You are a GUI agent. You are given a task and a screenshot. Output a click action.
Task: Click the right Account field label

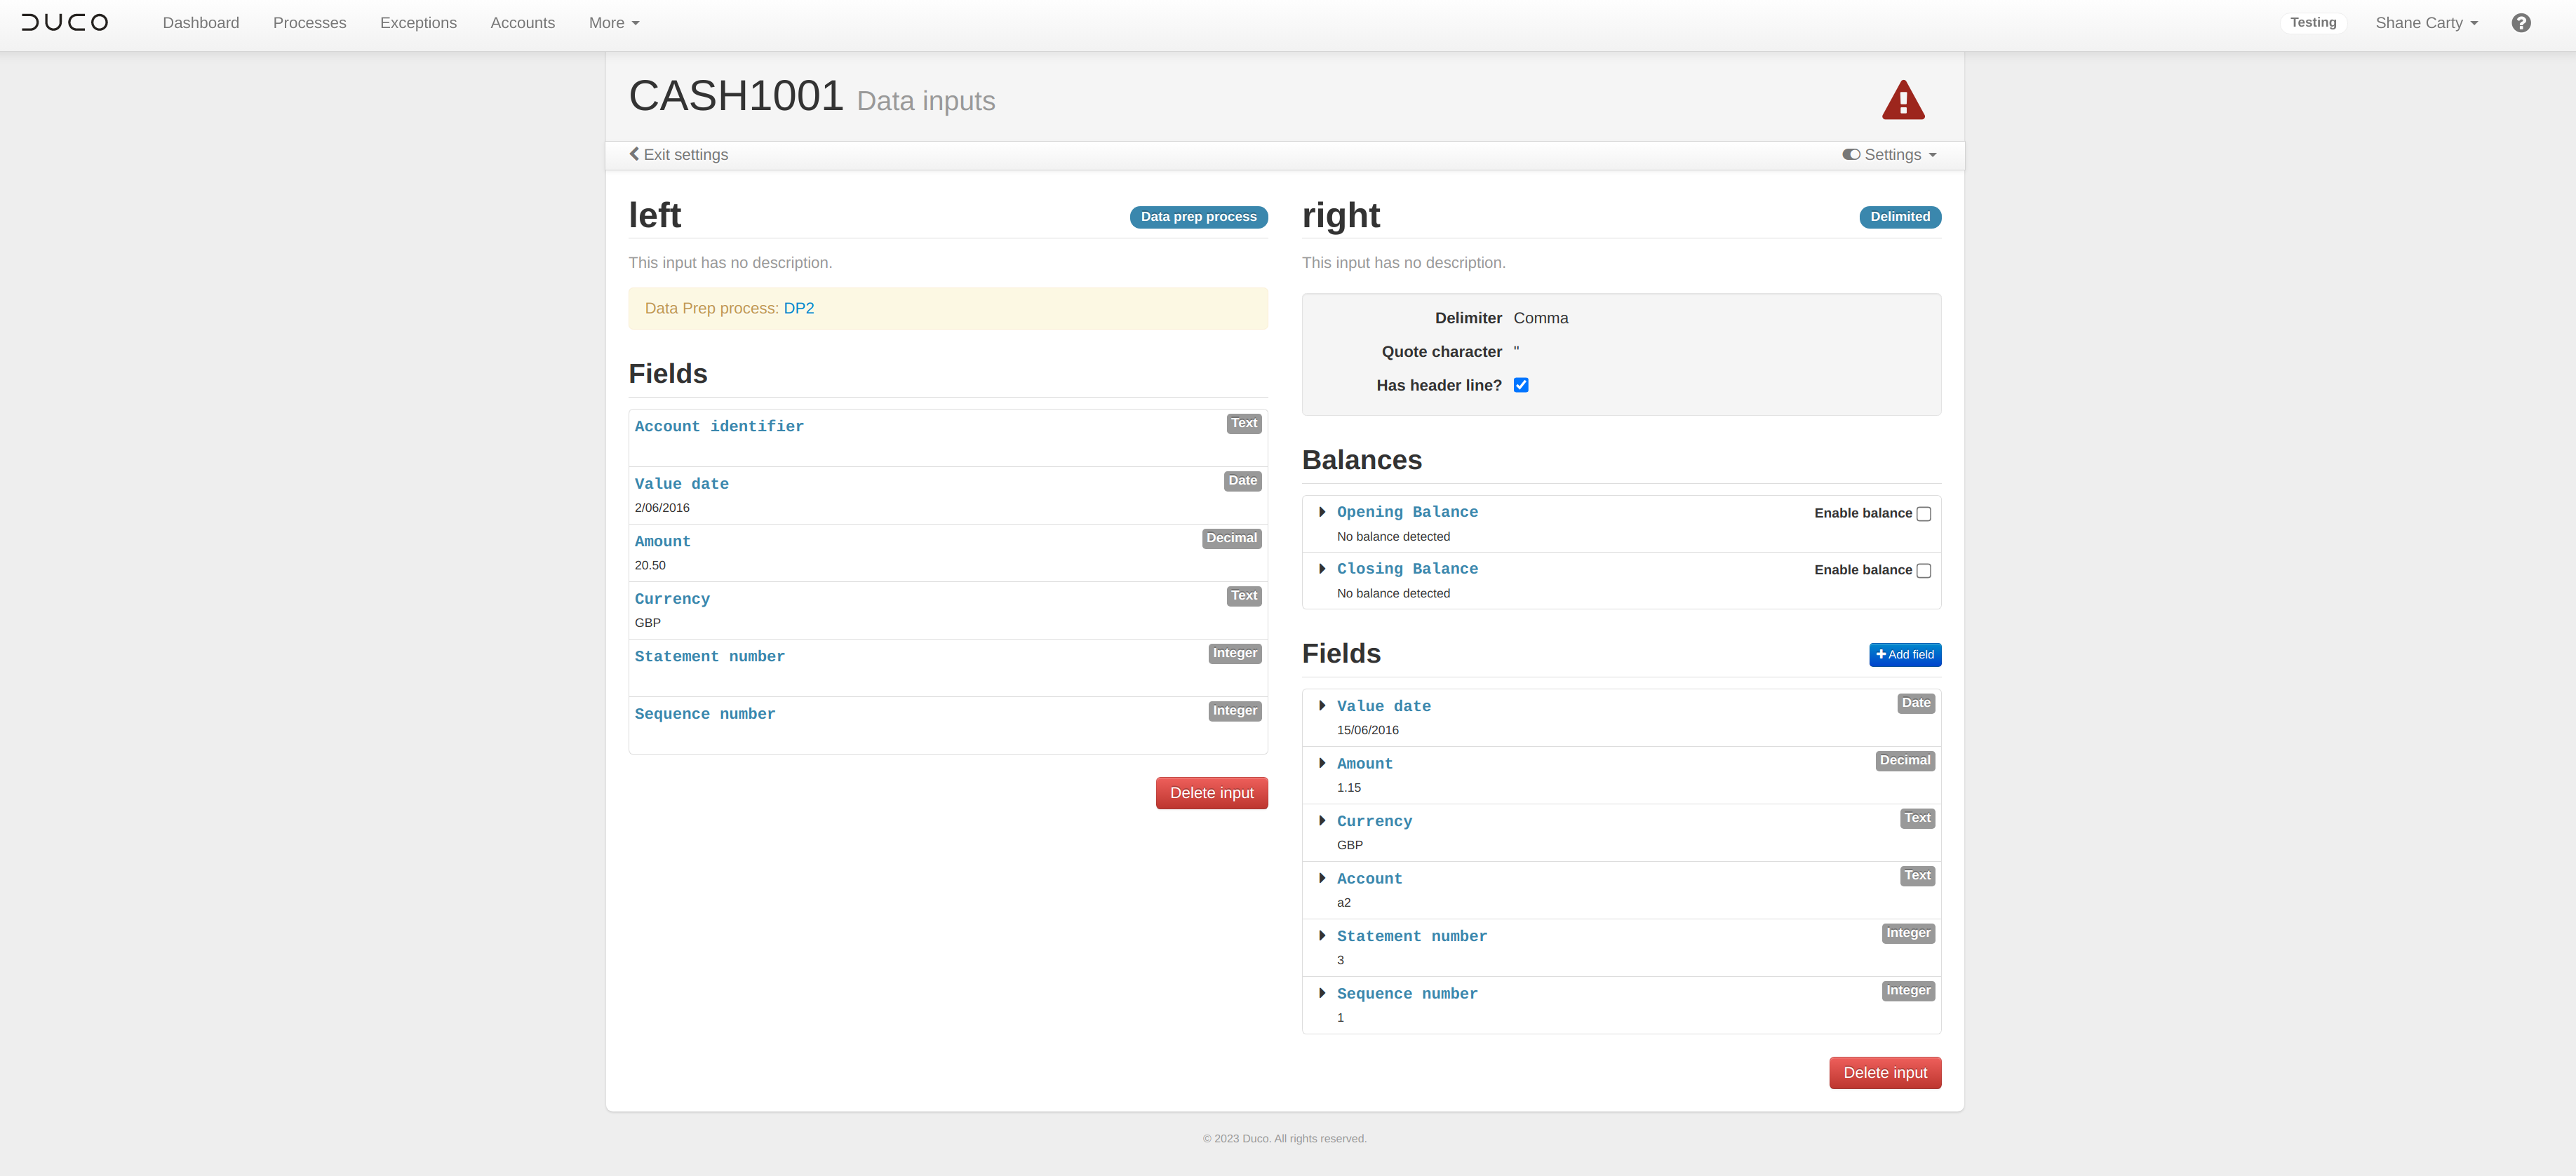point(1369,879)
